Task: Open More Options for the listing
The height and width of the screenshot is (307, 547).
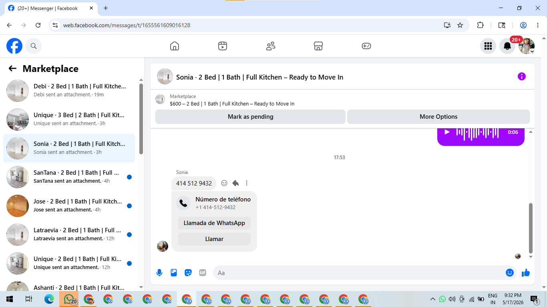Action: click(x=438, y=117)
